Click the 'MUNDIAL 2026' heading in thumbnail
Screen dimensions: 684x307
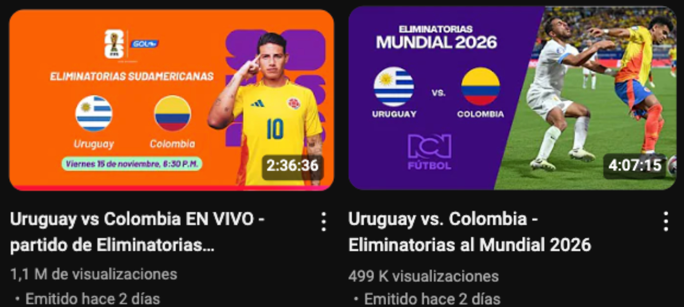point(436,43)
